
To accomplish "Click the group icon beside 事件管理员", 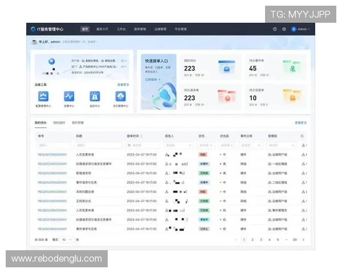I will coord(270,210).
